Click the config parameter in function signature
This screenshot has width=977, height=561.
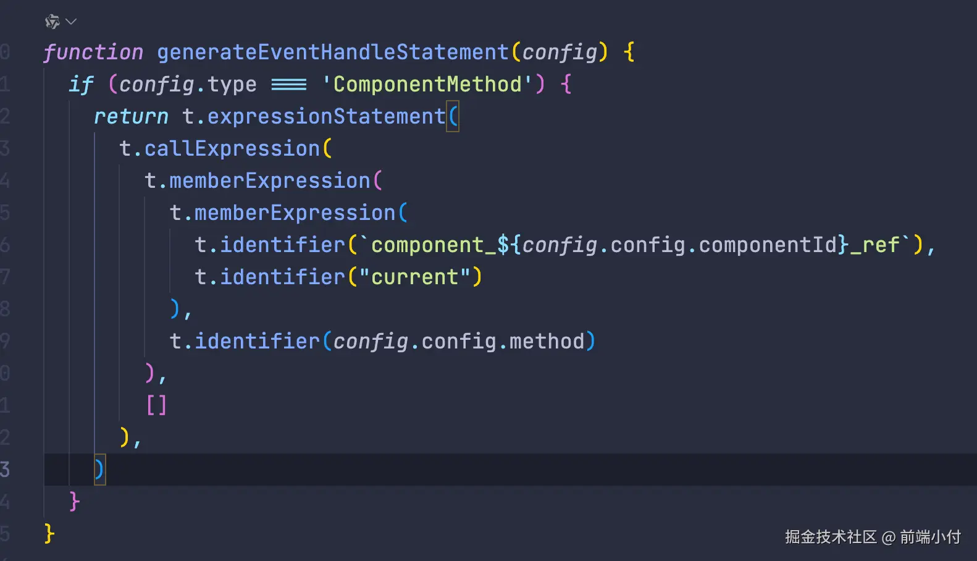tap(560, 52)
